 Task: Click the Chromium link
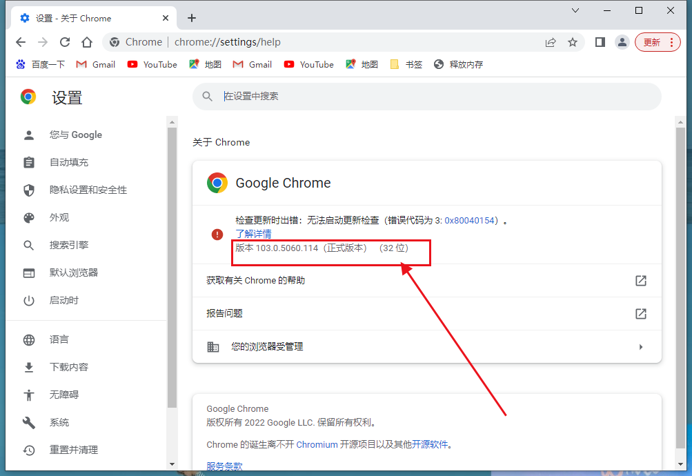click(x=317, y=445)
